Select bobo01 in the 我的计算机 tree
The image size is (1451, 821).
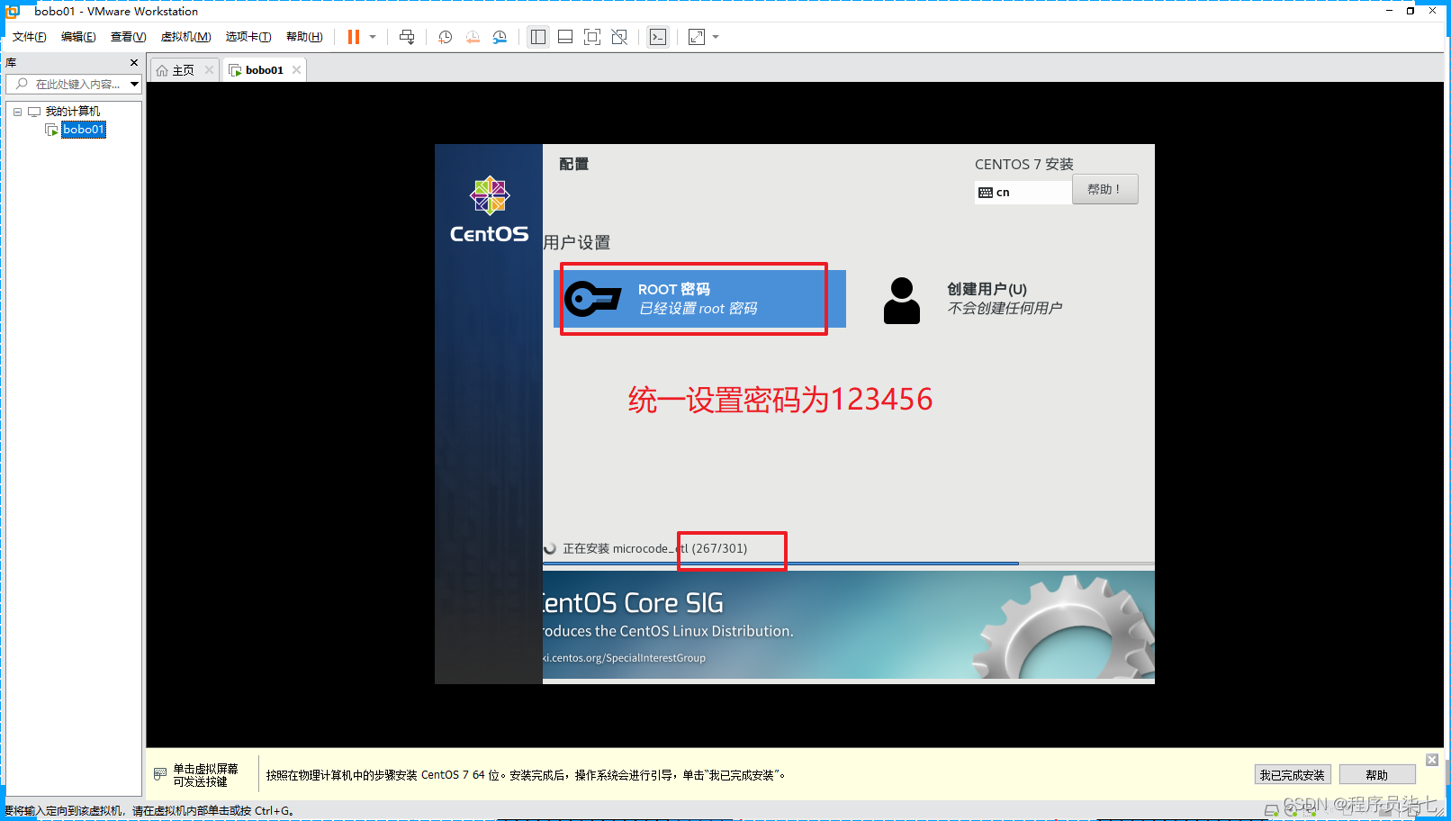pyautogui.click(x=82, y=129)
